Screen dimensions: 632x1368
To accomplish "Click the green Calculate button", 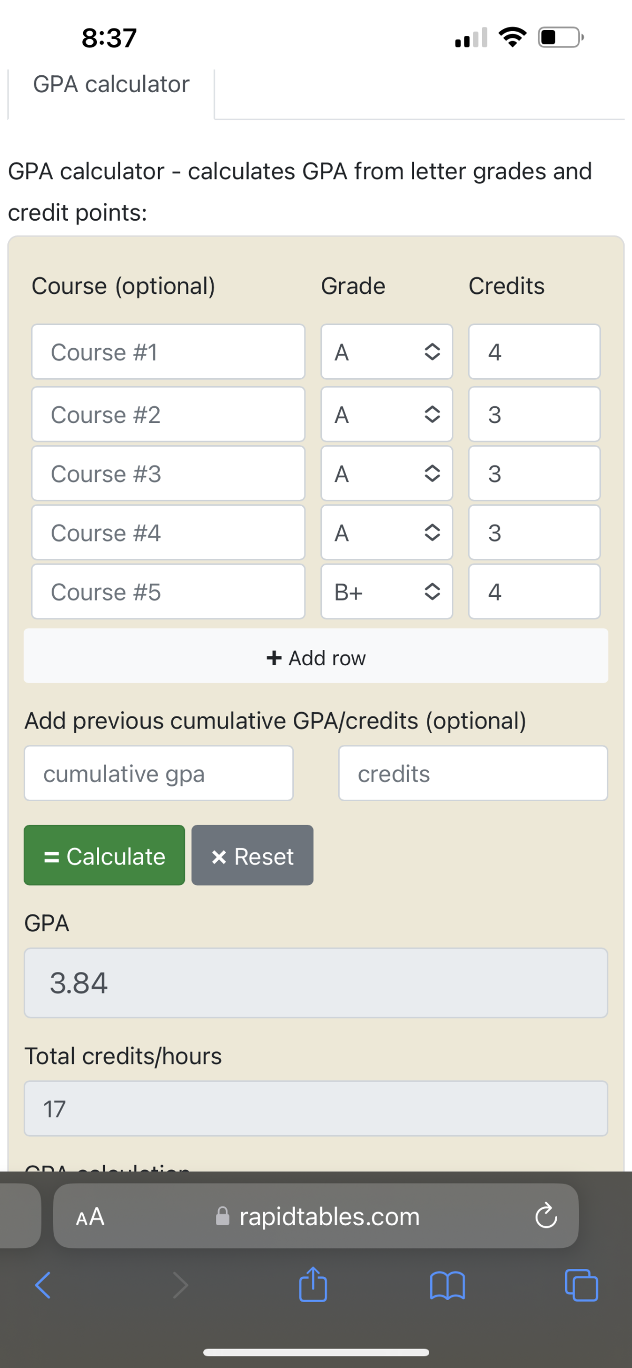I will pos(104,855).
